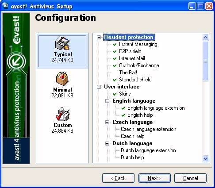Click the component list scrollbar thumb
Viewport: 215px width, 188px height.
point(205,61)
